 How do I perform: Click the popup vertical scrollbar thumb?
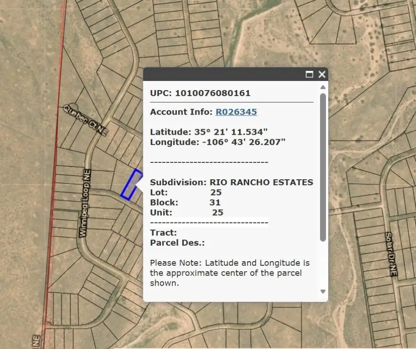(323, 167)
